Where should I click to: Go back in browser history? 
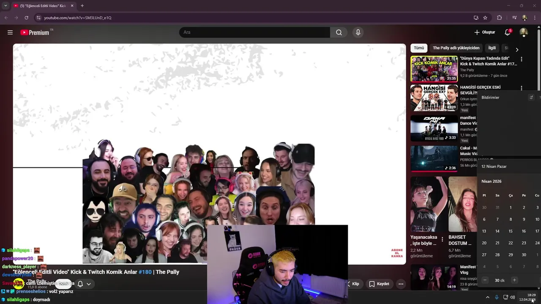point(6,18)
